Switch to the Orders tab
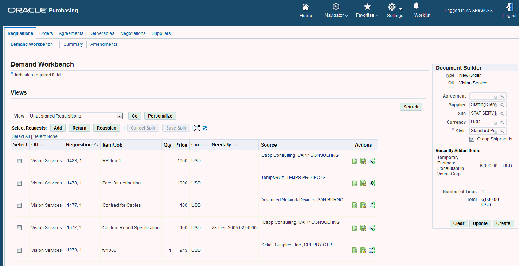 pos(46,33)
